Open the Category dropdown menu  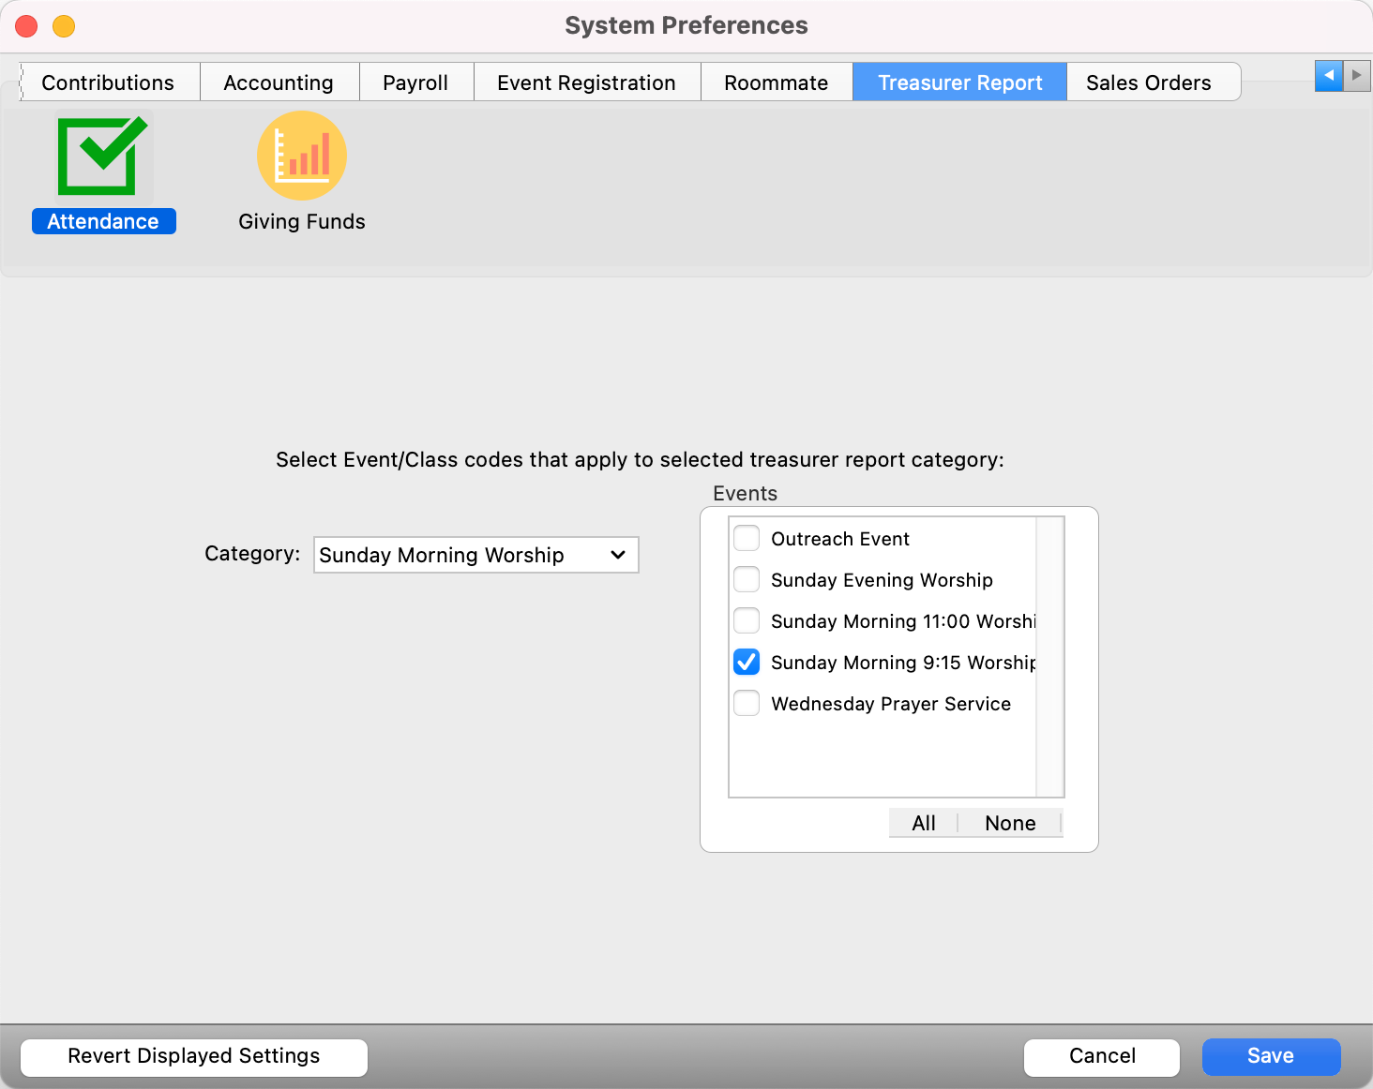point(475,555)
